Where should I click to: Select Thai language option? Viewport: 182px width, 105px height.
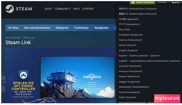(124, 30)
